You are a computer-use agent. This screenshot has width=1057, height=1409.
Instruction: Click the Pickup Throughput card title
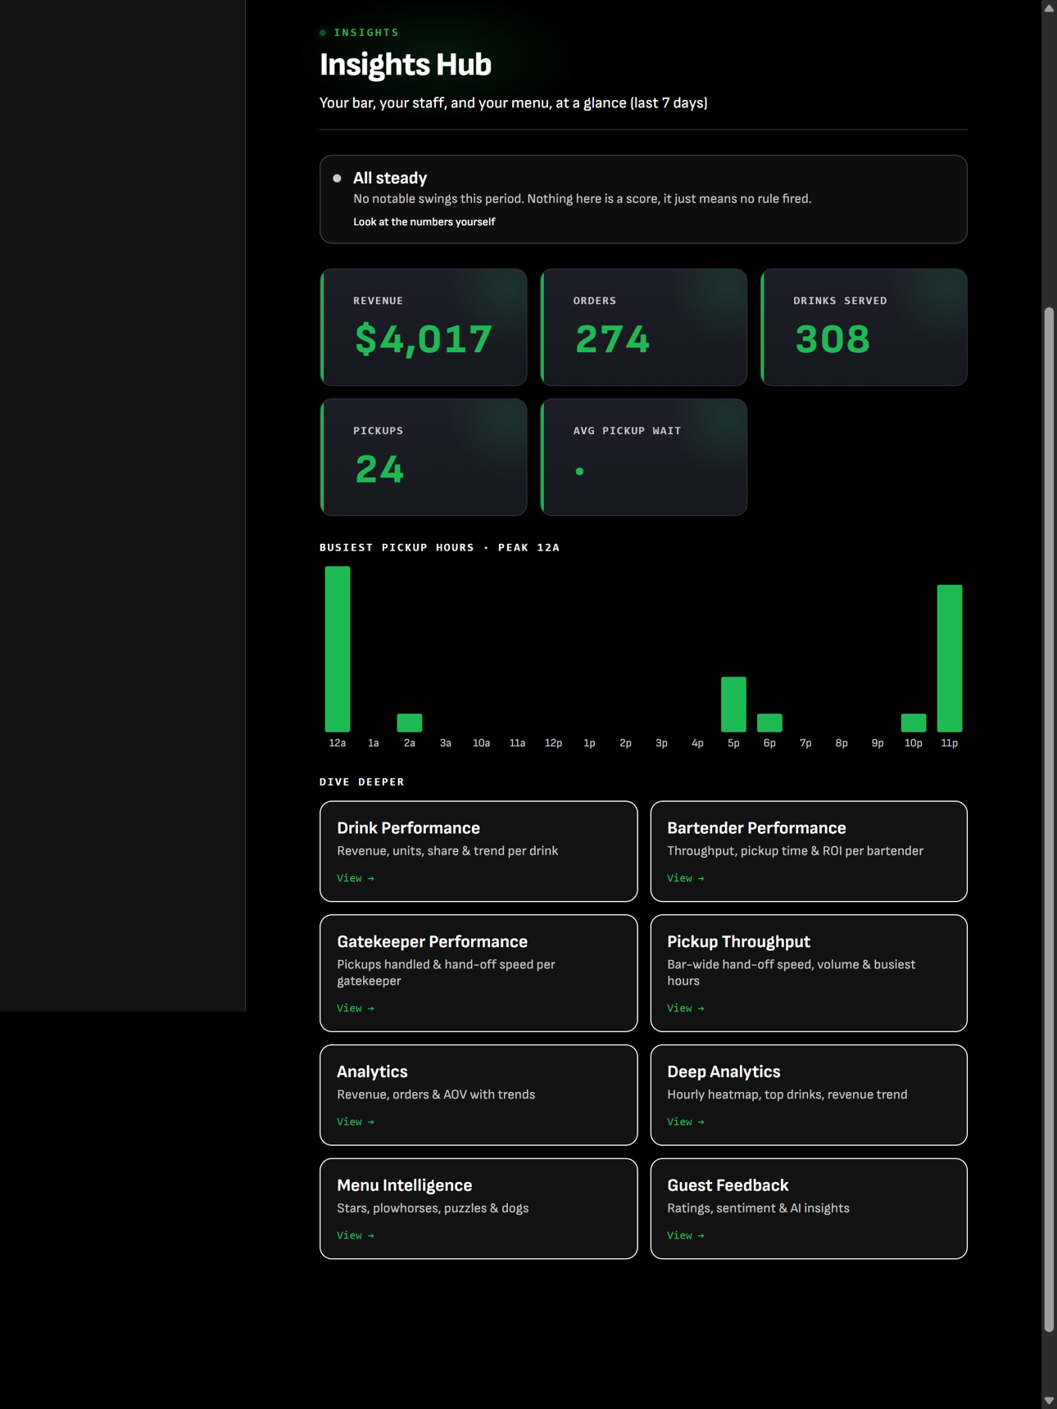(x=738, y=942)
